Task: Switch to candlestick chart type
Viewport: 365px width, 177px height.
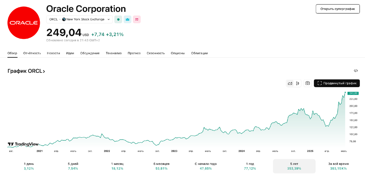Action: pyautogui.click(x=297, y=83)
